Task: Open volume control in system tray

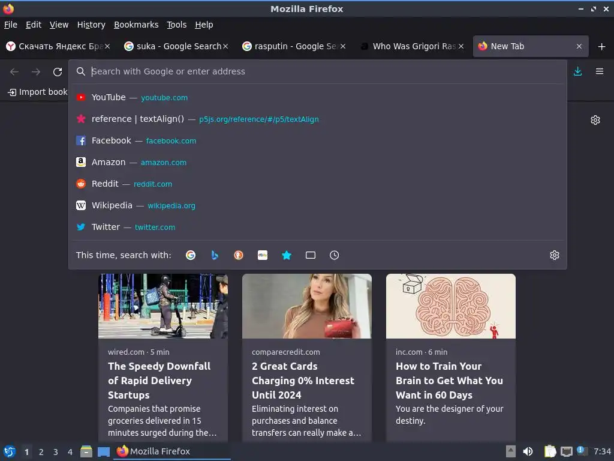Action: (x=528, y=451)
